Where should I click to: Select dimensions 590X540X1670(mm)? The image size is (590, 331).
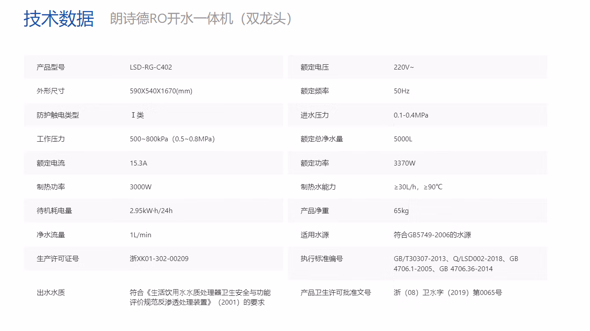coord(161,91)
